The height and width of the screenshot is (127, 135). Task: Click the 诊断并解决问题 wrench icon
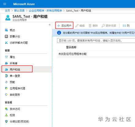[6, 43]
